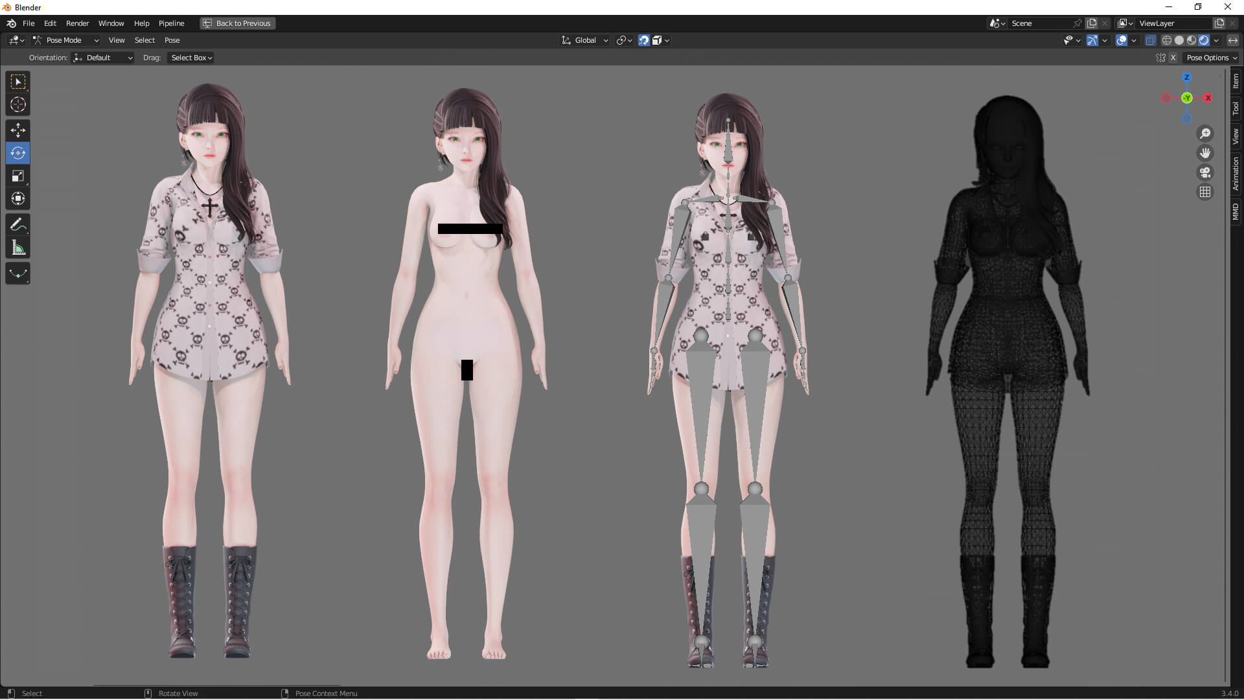Image resolution: width=1244 pixels, height=700 pixels.
Task: Expand the Pose Options dropdown
Action: 1211,58
